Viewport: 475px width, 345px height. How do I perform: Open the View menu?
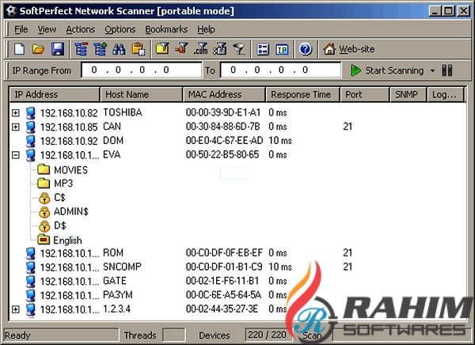[x=47, y=29]
